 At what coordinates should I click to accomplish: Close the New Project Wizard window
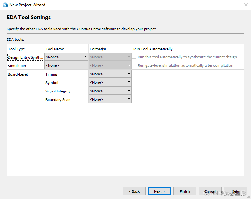[x=246, y=5]
